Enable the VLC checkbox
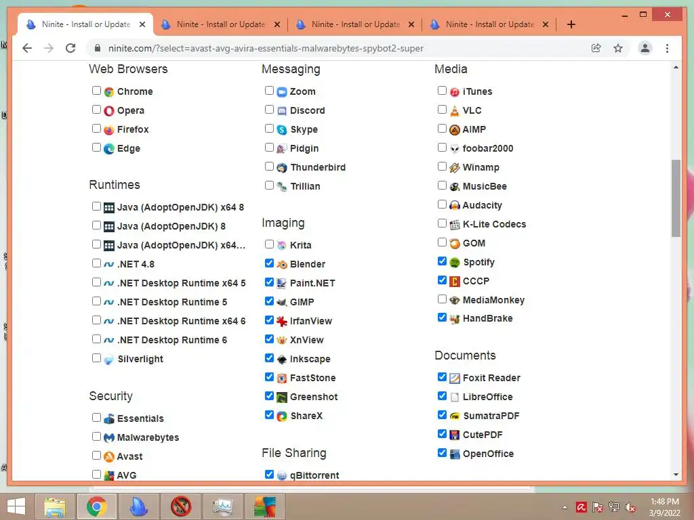The height and width of the screenshot is (520, 694). click(442, 110)
